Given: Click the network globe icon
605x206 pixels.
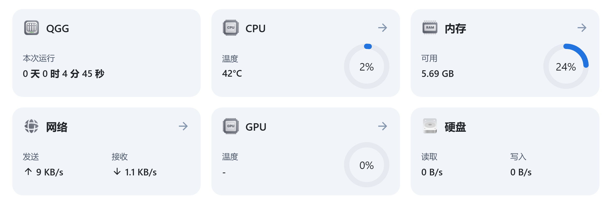Looking at the screenshot, I should 31,126.
